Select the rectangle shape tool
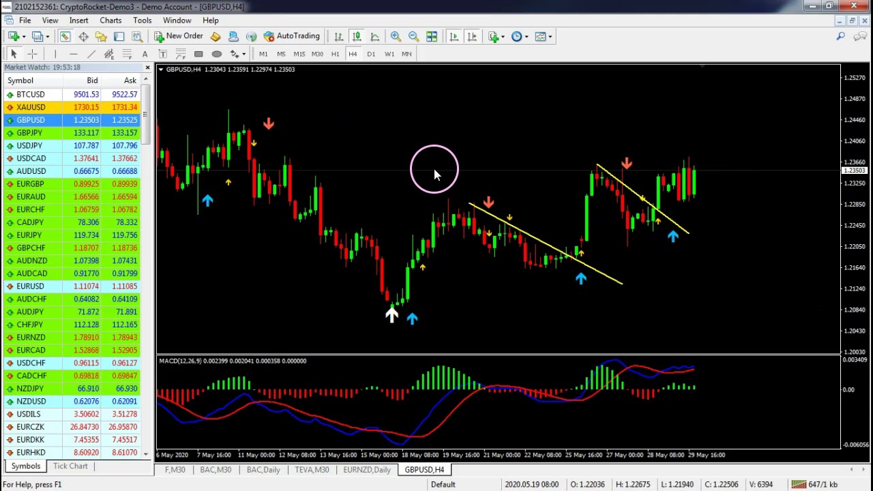Viewport: 873px width, 491px height. point(198,54)
